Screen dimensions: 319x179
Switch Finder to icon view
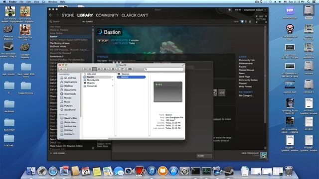click(85, 69)
